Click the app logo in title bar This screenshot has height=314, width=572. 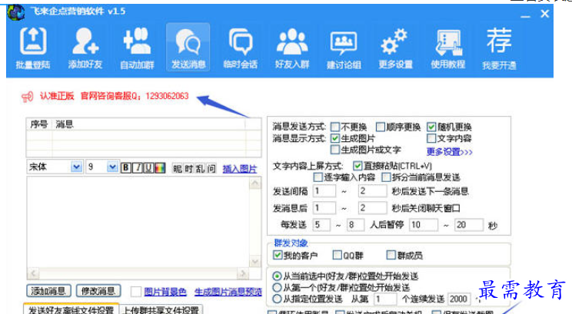(16, 12)
